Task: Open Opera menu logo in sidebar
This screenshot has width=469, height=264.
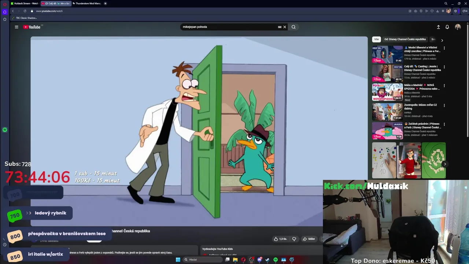Action: [x=5, y=4]
